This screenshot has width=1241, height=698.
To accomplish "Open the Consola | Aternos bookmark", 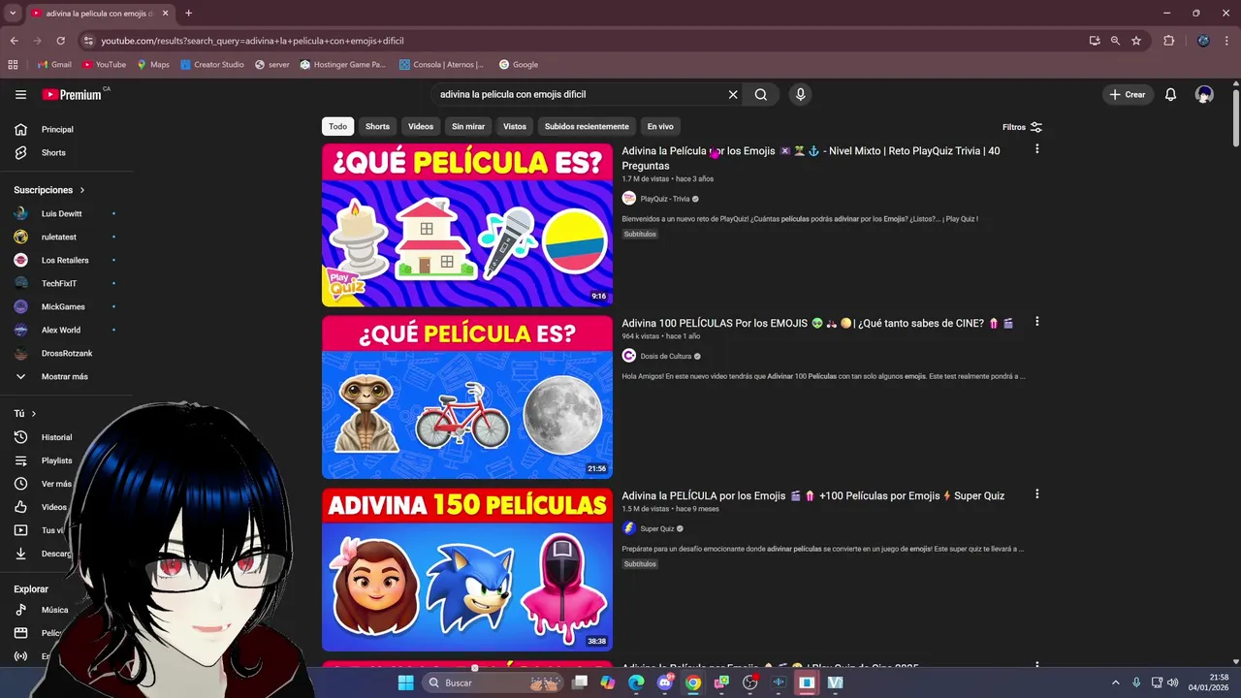I will click(x=441, y=65).
